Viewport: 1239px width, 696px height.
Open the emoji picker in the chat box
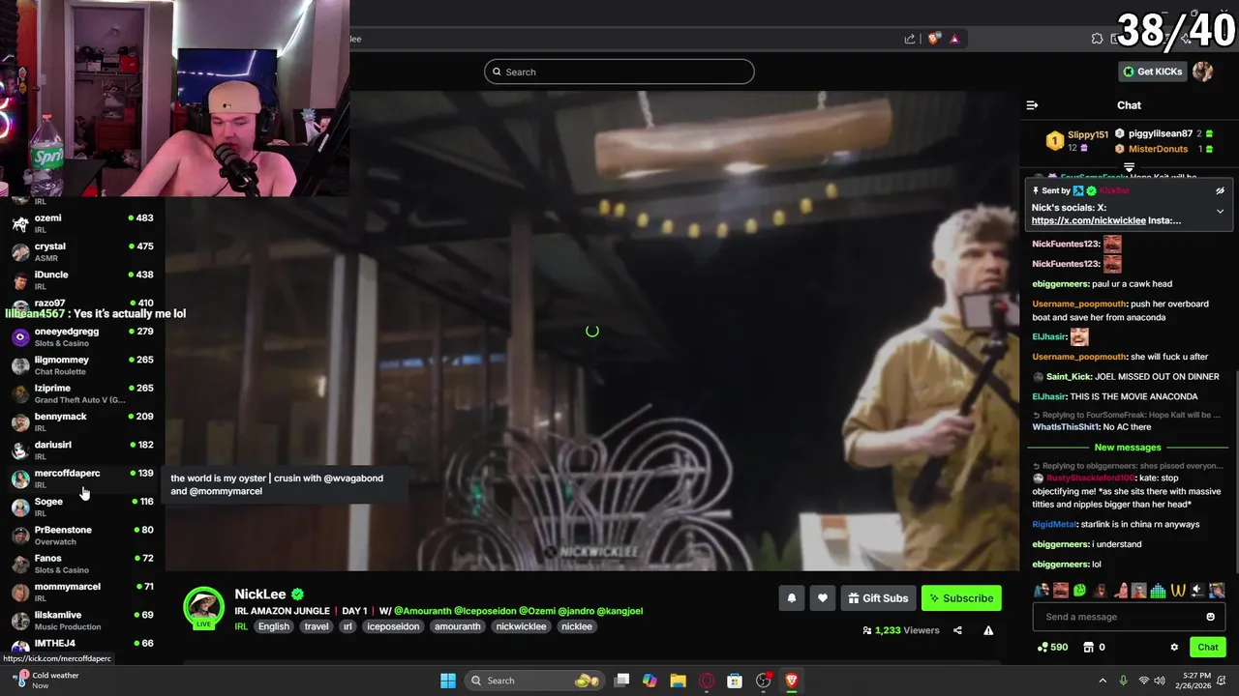[1210, 617]
